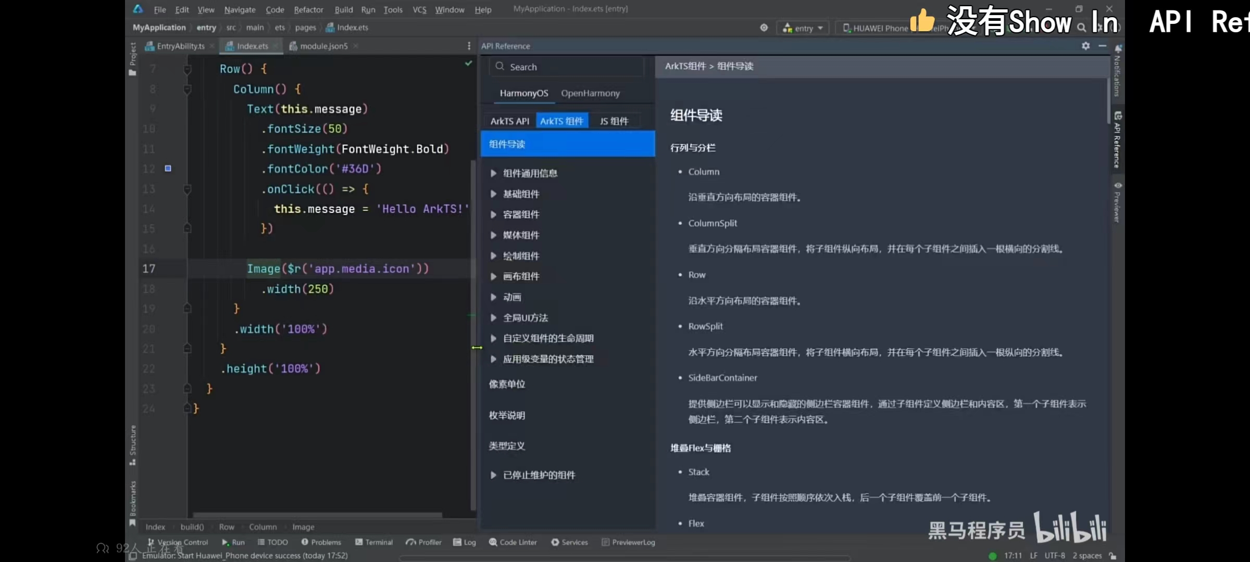Switch to the OpenHarmony tab
The width and height of the screenshot is (1250, 562).
point(590,93)
